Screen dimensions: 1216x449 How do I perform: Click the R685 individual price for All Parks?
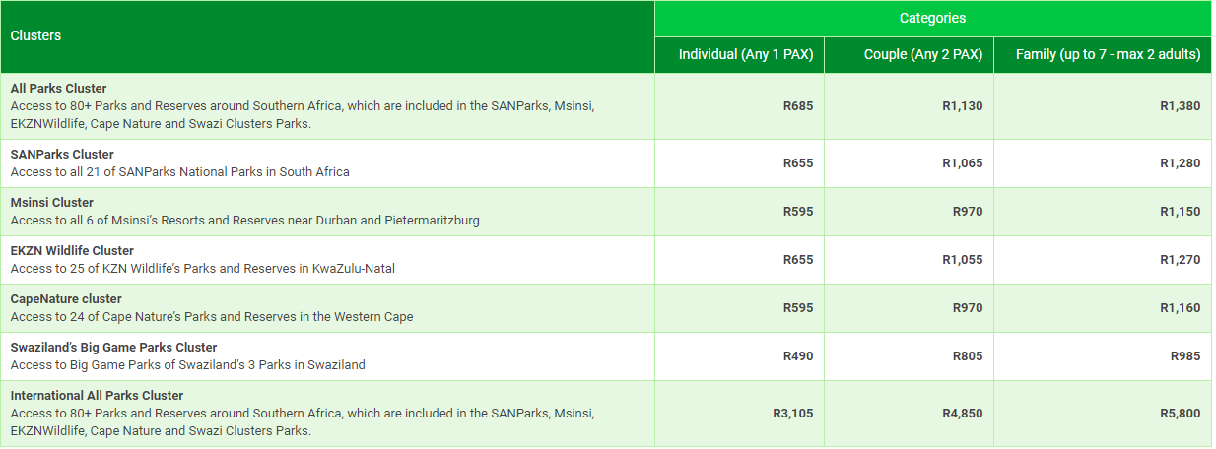(798, 106)
